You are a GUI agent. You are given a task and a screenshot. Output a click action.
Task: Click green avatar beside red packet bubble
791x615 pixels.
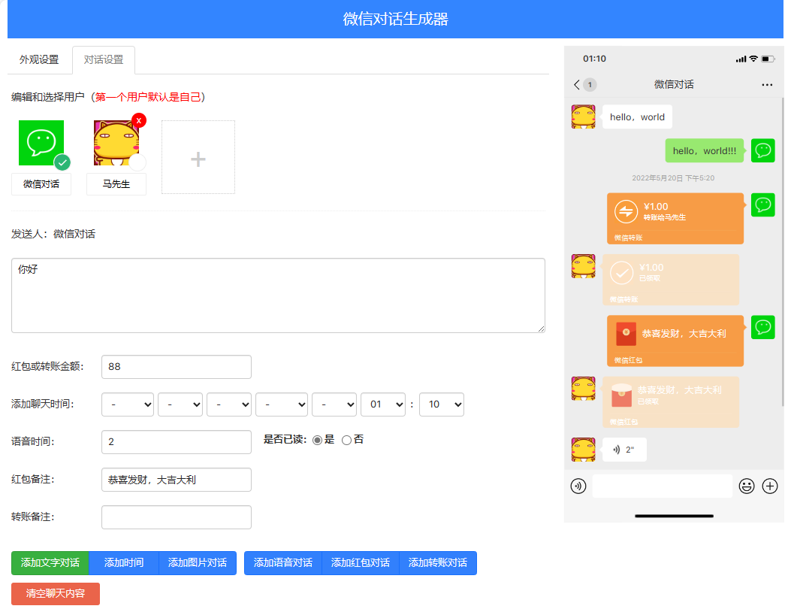click(762, 327)
